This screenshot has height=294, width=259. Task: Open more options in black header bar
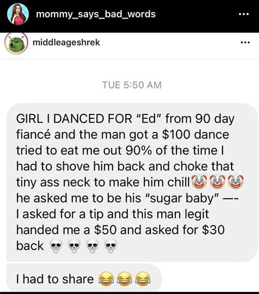[244, 14]
